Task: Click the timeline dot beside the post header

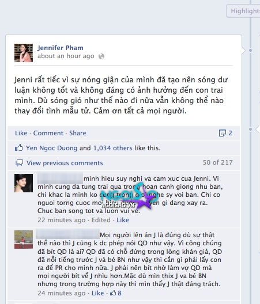Action: [250, 50]
